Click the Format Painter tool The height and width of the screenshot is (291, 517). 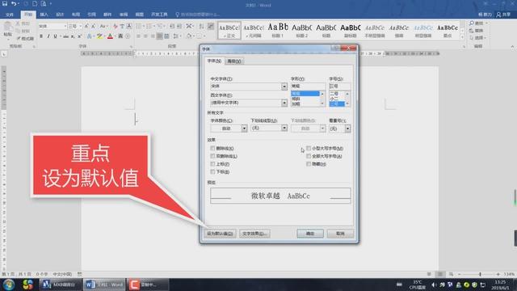pyautogui.click(x=25, y=39)
